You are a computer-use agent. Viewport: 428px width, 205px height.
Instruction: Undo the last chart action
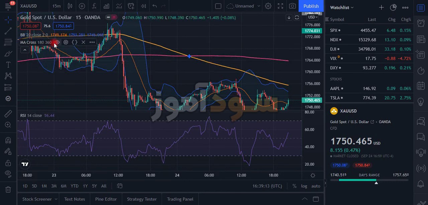(154, 6)
